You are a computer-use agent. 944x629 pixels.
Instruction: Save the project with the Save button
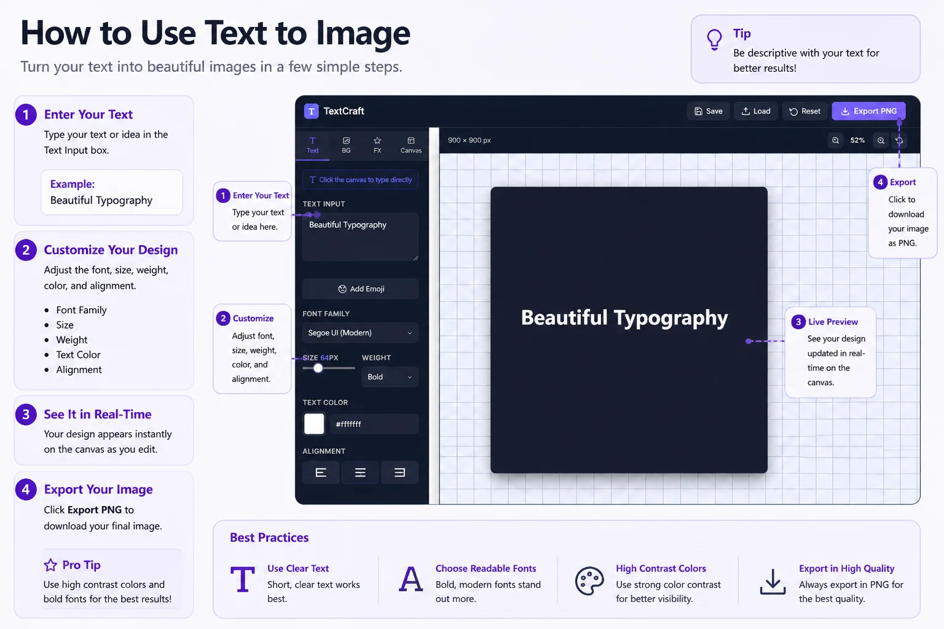click(708, 111)
